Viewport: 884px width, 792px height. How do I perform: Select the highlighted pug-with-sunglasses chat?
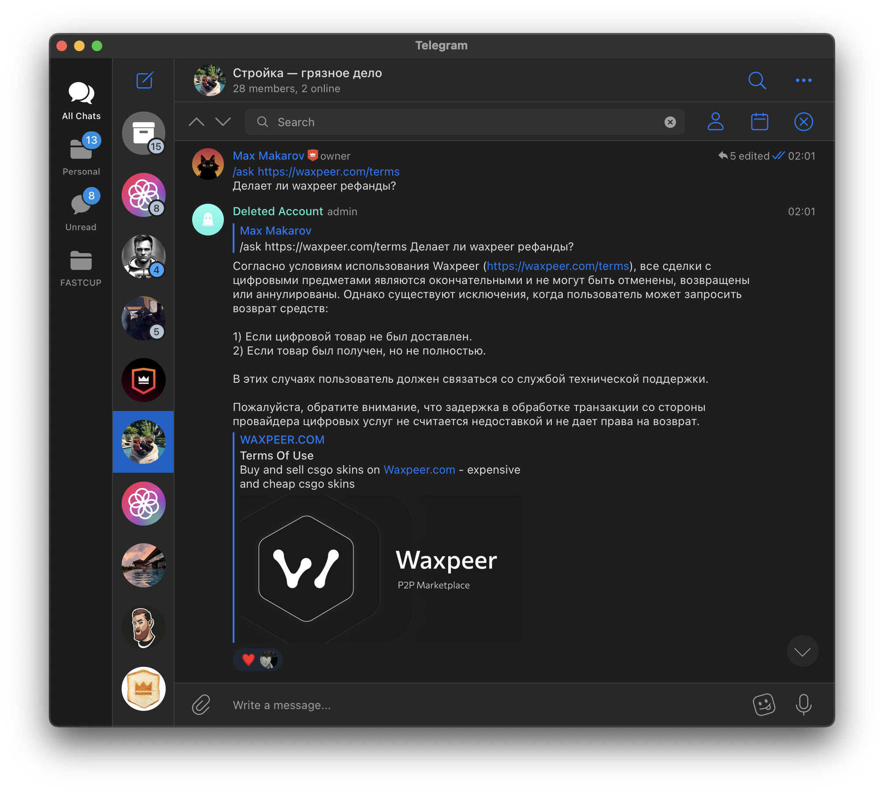[x=144, y=441]
